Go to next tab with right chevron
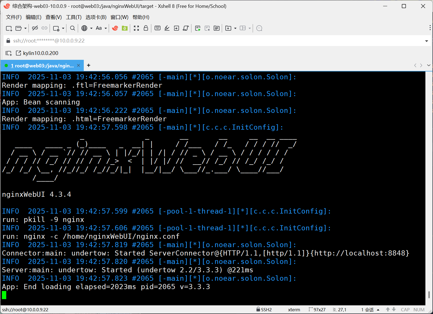Viewport: 433px width, 314px height. (x=421, y=65)
